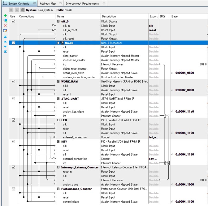The height and width of the screenshot is (206, 208).
Task: Select the data_master interface row
Action: point(70,56)
